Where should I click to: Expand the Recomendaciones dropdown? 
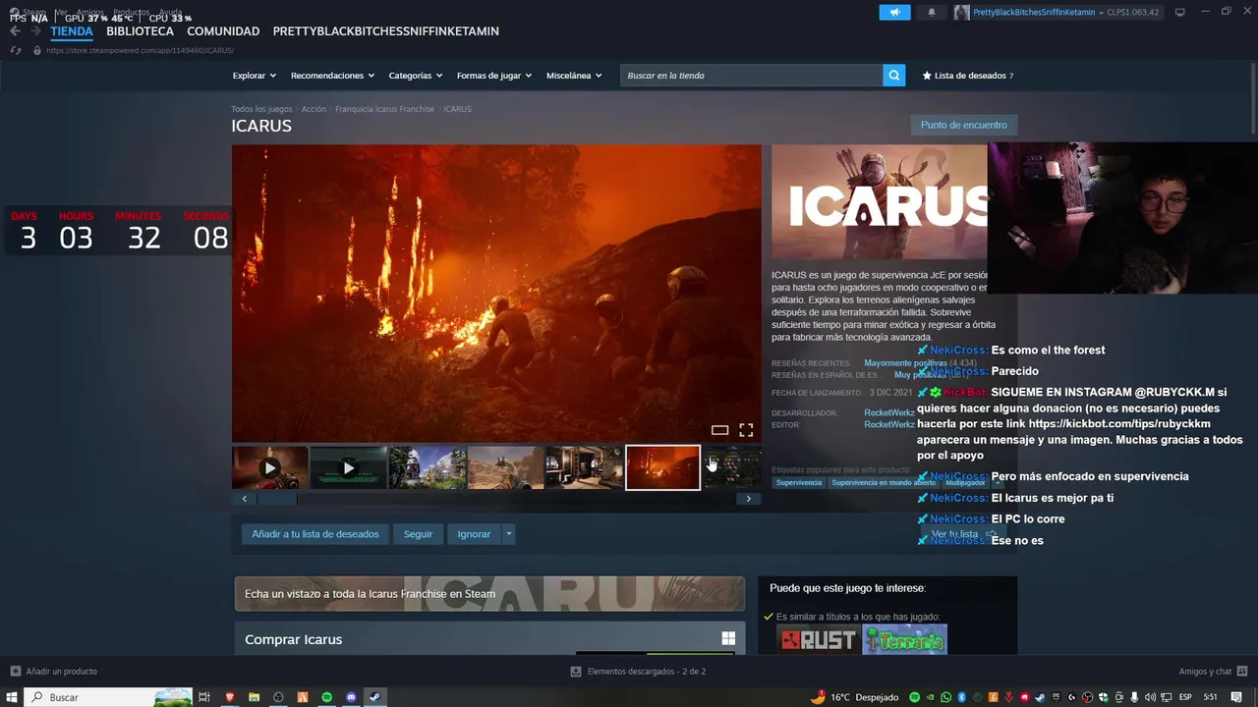[x=332, y=76]
